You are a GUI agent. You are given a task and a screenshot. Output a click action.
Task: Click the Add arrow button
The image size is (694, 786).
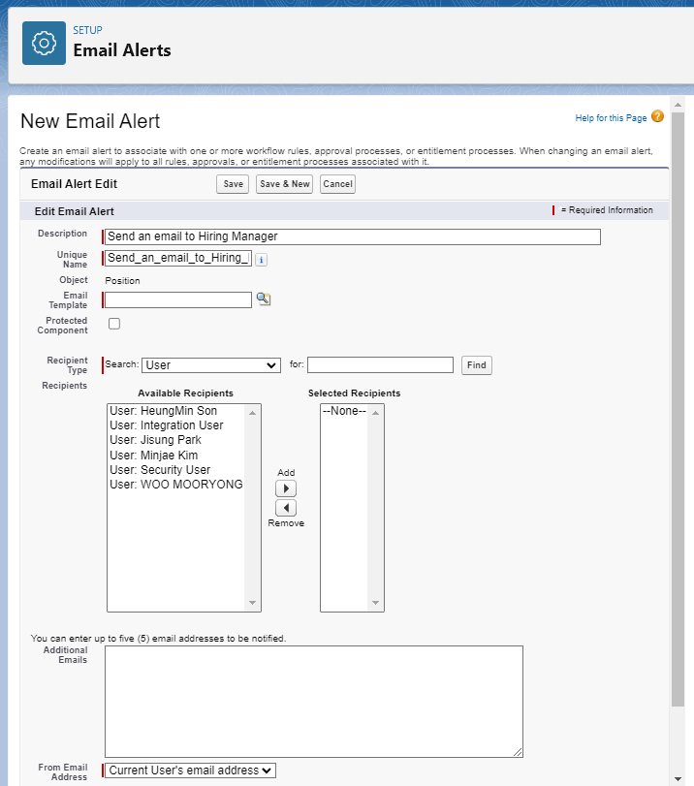pos(286,488)
